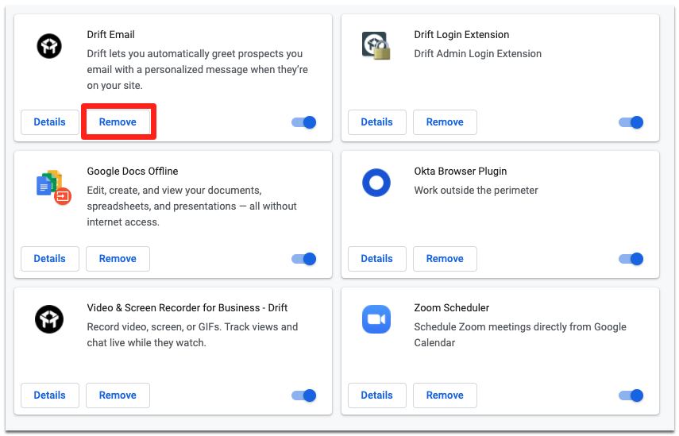Remove Google Docs Offline extension
Viewport: 679px width, 436px height.
coord(118,259)
